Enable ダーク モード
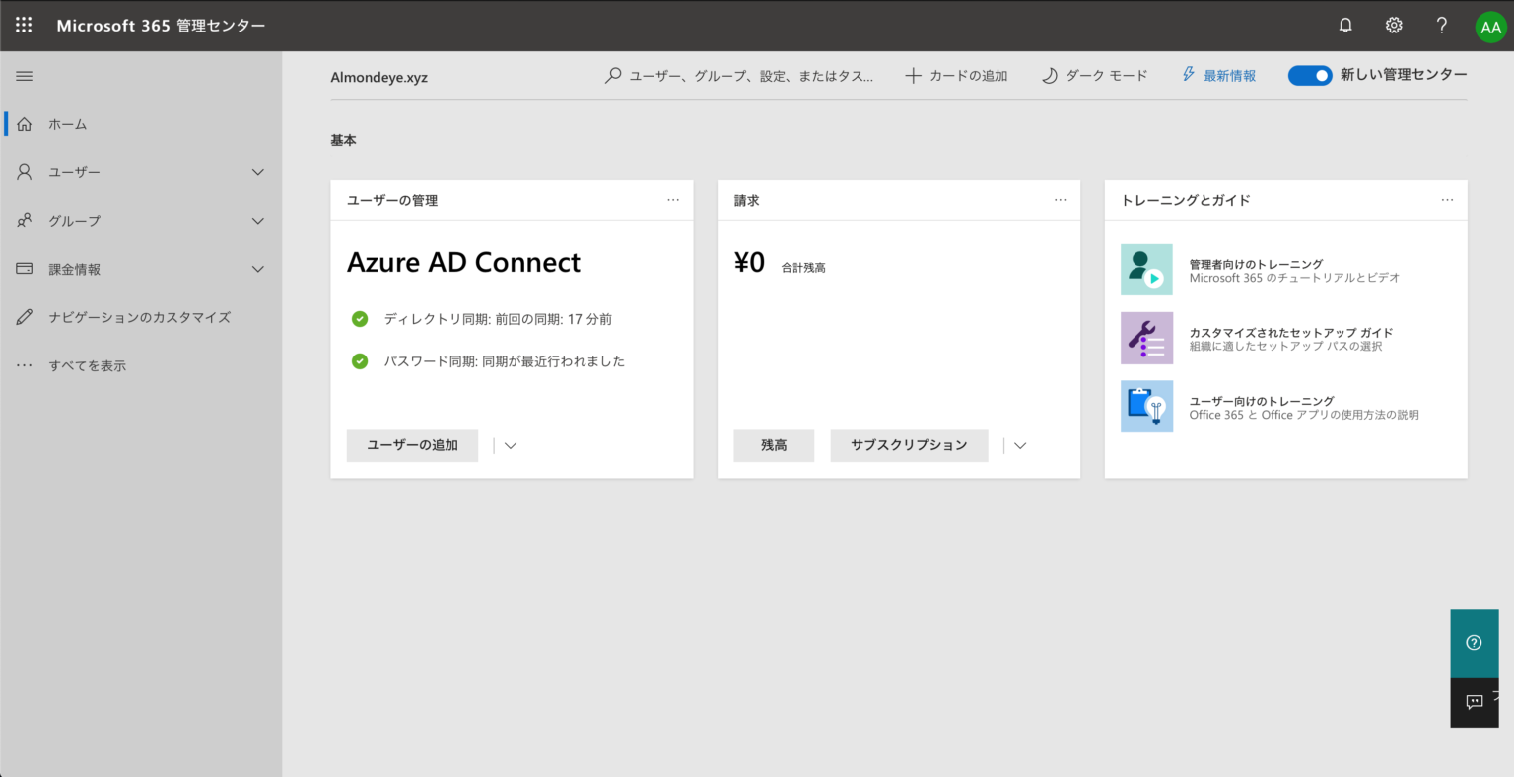Image resolution: width=1514 pixels, height=777 pixels. pos(1094,75)
